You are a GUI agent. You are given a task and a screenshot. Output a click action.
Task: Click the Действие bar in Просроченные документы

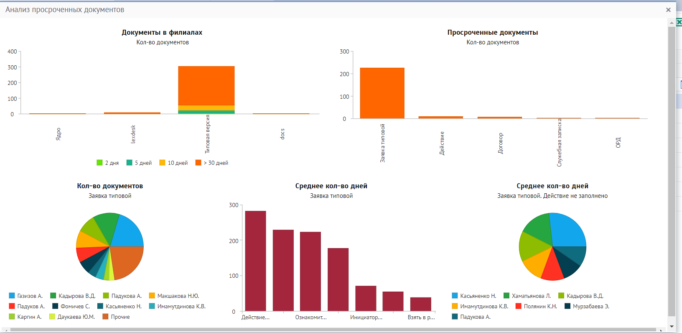tap(441, 118)
